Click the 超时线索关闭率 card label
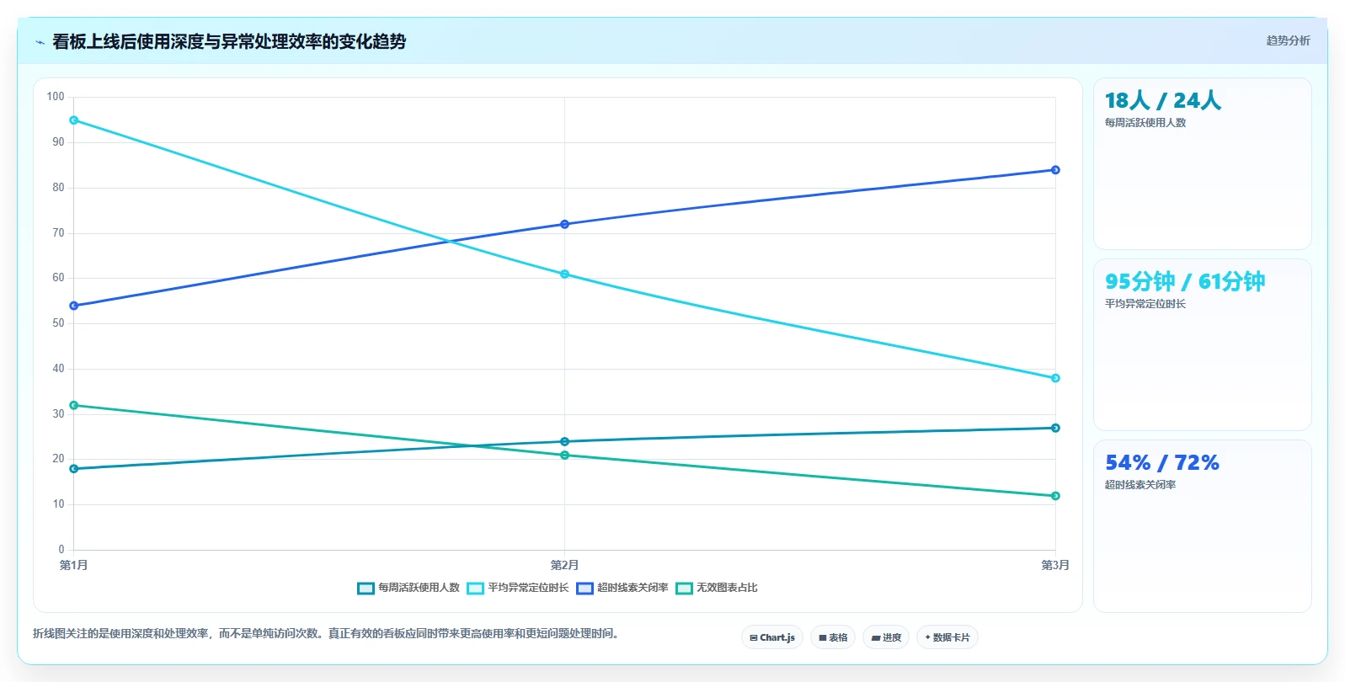The image size is (1345, 682). (x=1140, y=485)
